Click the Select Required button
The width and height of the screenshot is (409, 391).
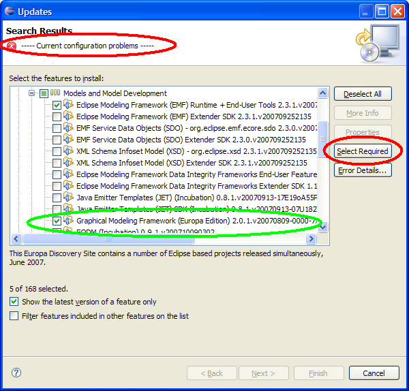(x=363, y=151)
